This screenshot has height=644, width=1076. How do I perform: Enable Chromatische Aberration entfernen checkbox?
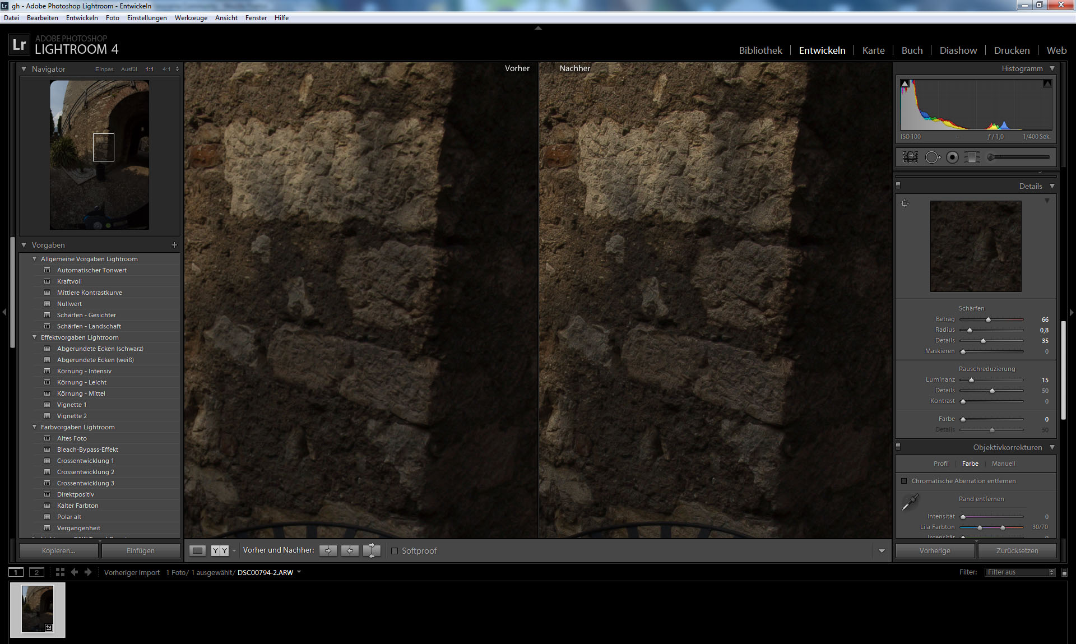pyautogui.click(x=904, y=481)
